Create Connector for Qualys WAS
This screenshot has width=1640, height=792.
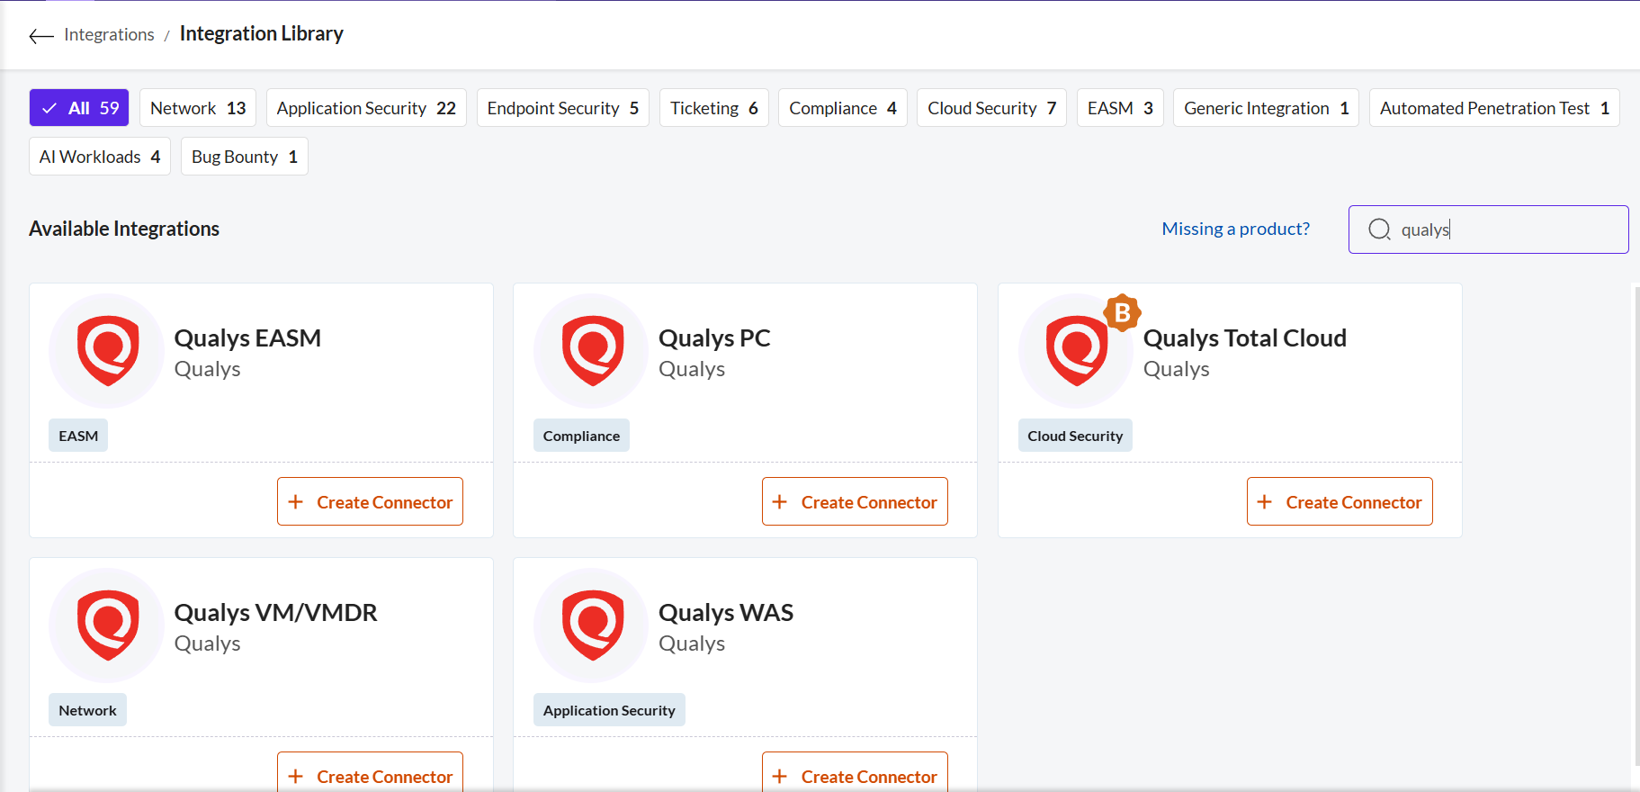(x=855, y=774)
